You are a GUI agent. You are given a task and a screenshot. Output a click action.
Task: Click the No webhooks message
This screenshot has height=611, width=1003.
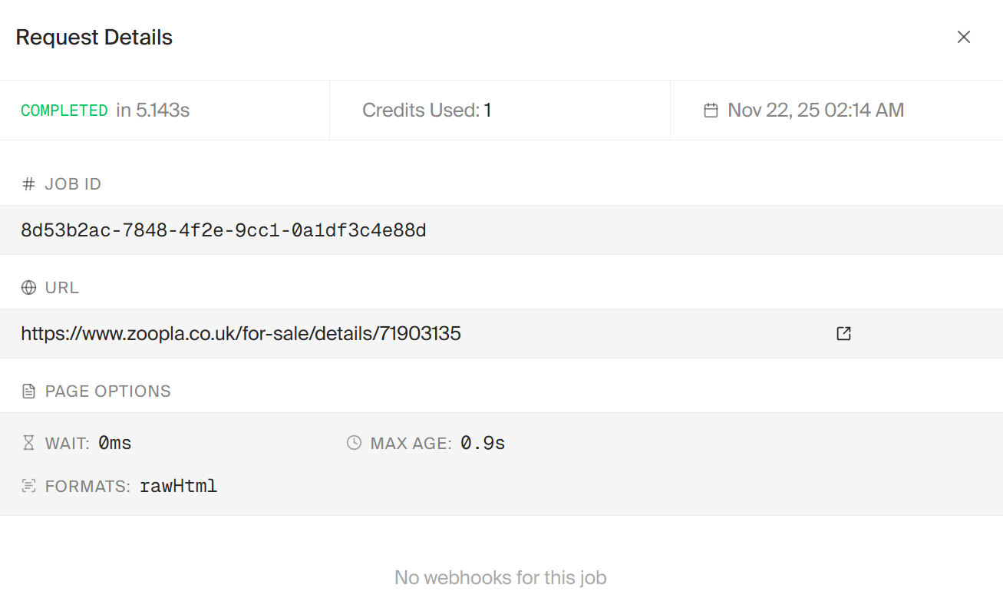click(500, 577)
